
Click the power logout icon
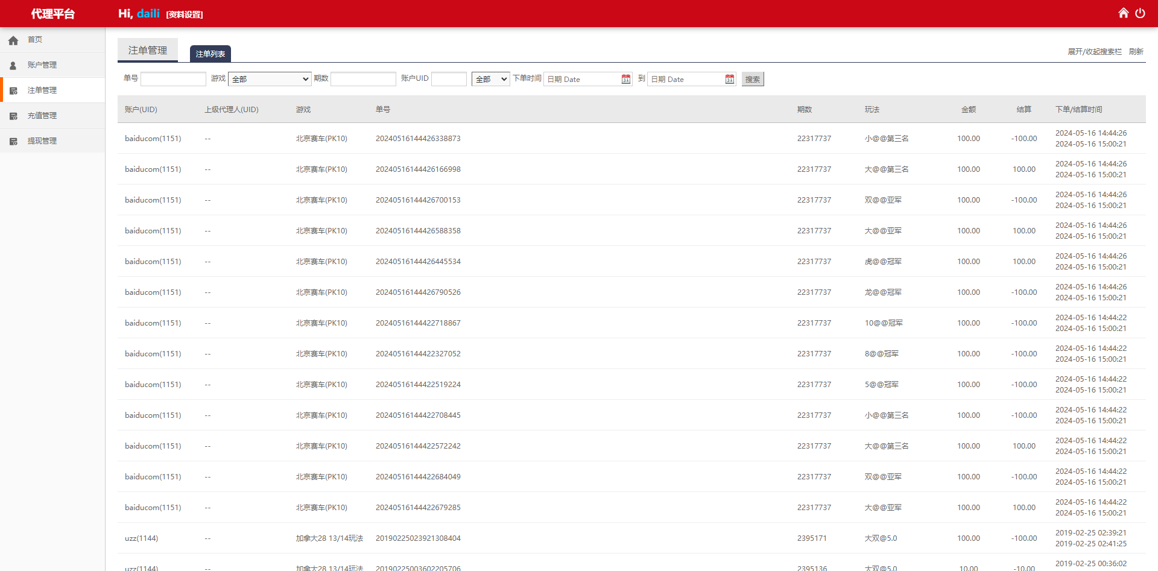coord(1140,13)
